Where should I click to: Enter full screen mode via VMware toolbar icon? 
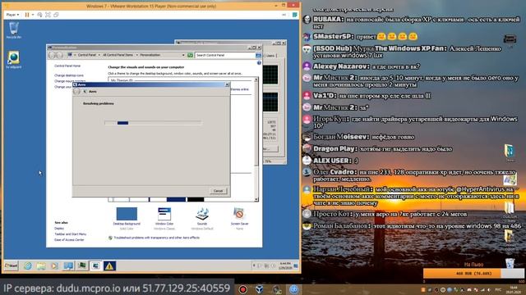click(x=48, y=15)
